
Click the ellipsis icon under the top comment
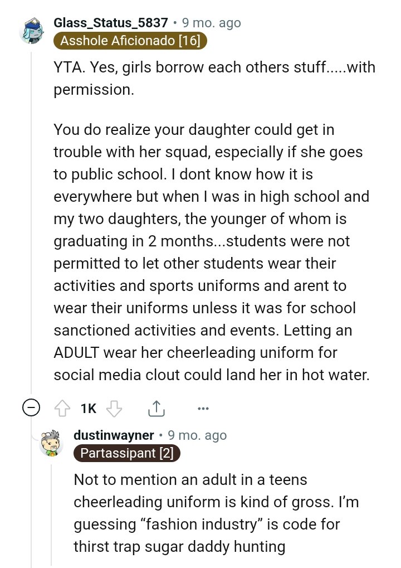coord(203,408)
